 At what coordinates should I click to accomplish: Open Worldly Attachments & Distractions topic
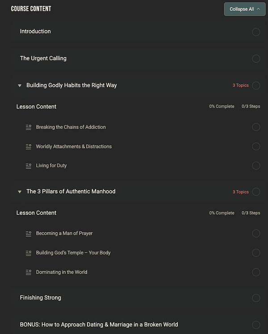pyautogui.click(x=74, y=146)
